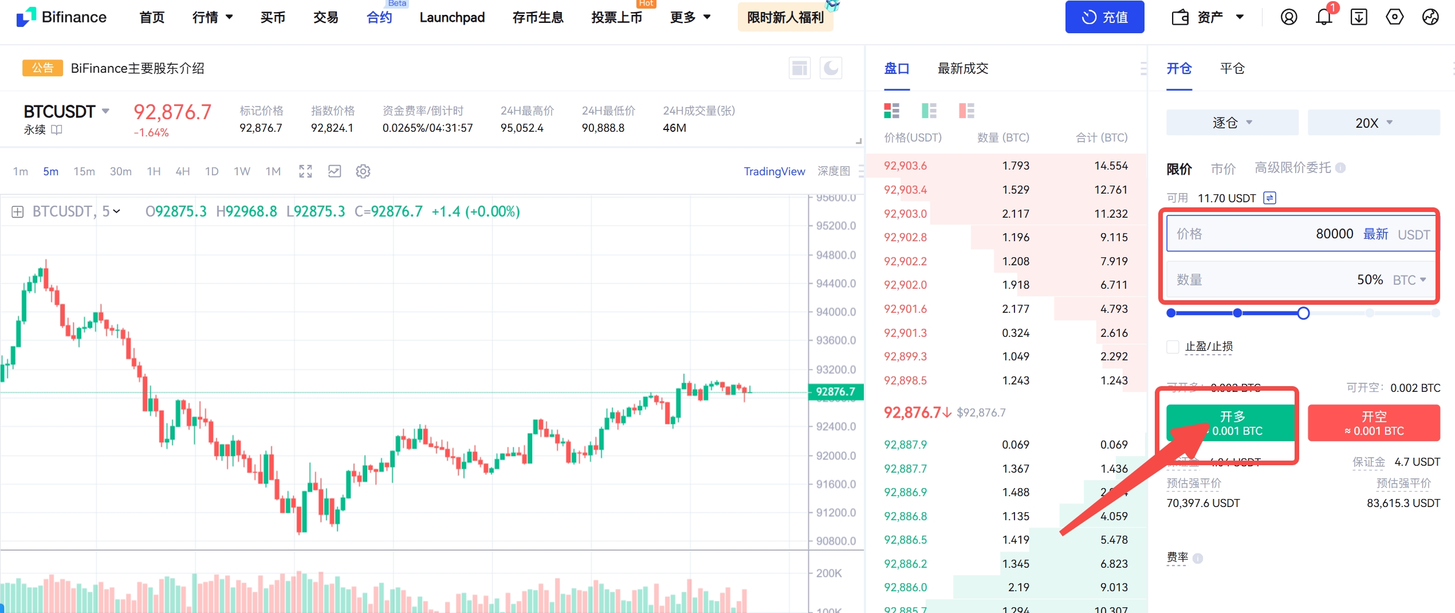Open the 20X leverage dropdown

tap(1373, 123)
